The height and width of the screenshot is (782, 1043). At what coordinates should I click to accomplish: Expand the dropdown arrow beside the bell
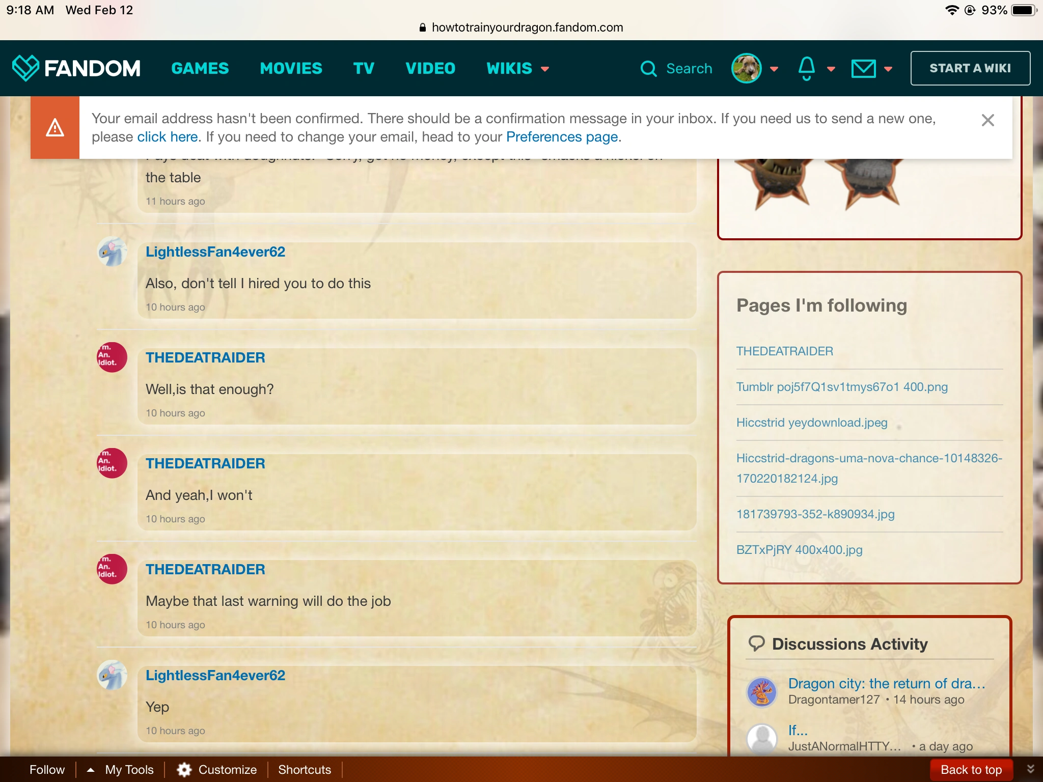pos(831,69)
